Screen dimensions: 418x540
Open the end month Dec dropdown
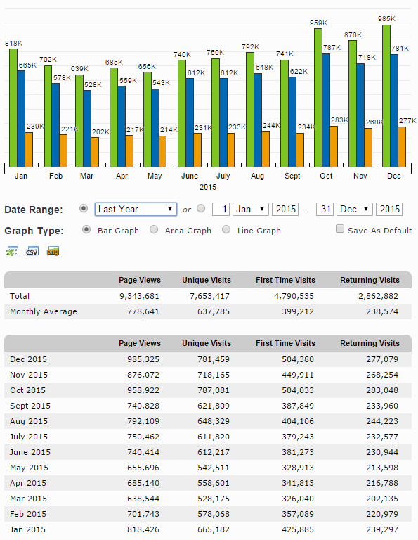coord(355,209)
